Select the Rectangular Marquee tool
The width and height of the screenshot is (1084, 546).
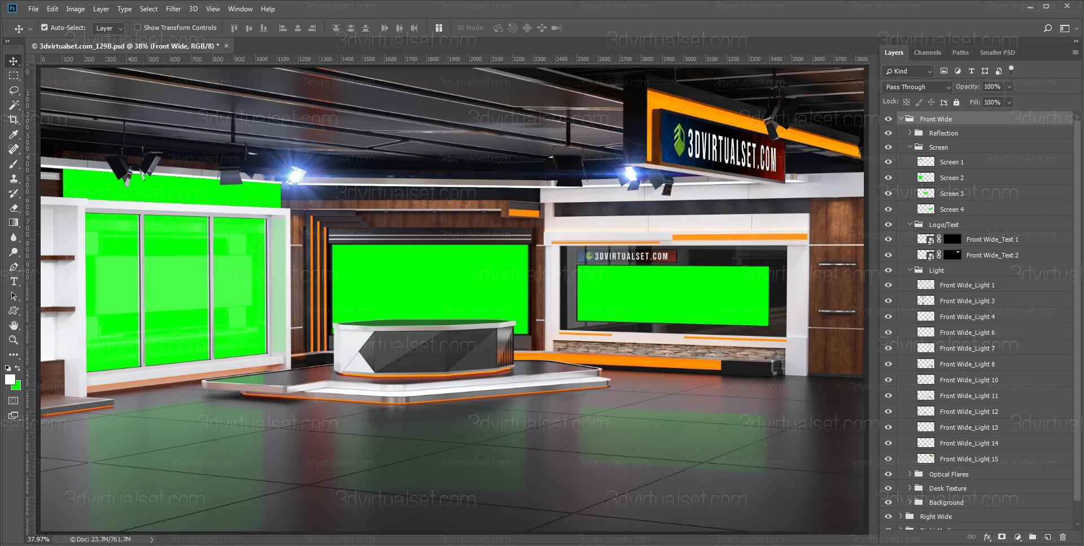click(14, 76)
